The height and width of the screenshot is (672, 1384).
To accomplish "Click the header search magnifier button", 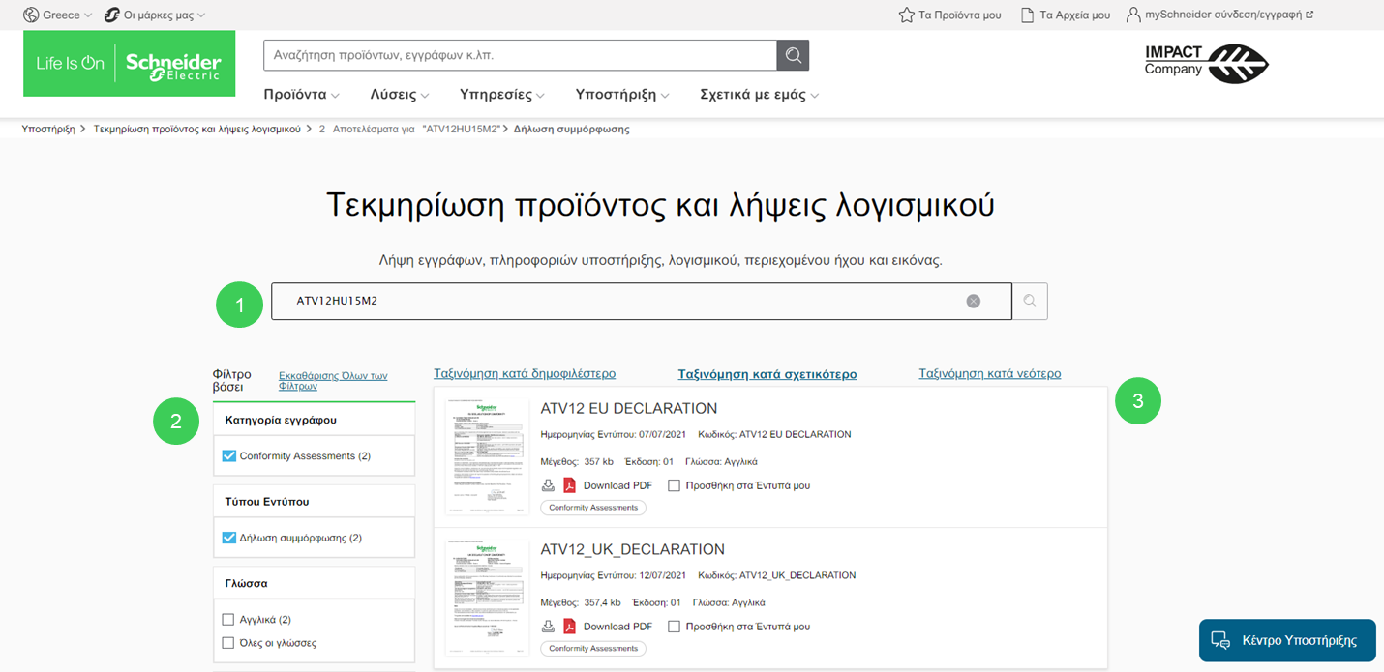I will click(793, 56).
